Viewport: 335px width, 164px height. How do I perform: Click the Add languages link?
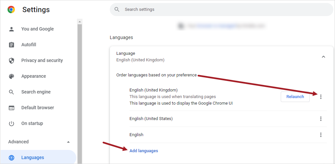click(x=144, y=151)
